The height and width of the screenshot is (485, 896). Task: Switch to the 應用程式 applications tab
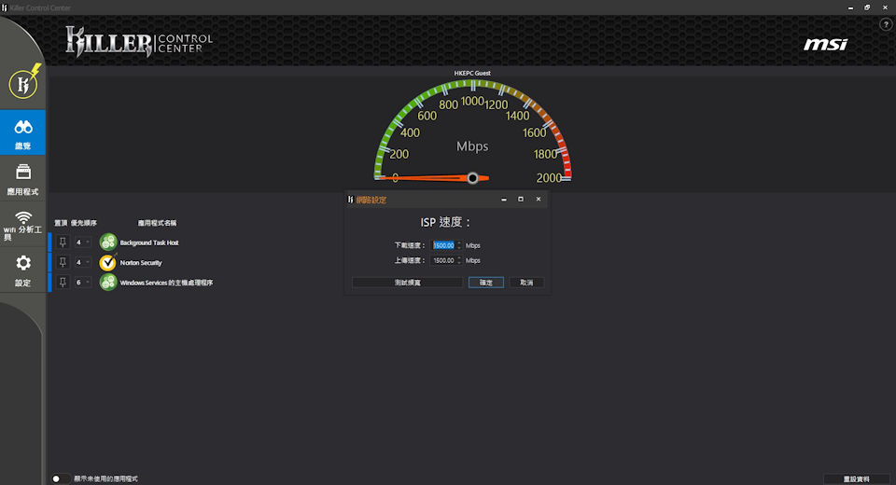[x=22, y=178]
